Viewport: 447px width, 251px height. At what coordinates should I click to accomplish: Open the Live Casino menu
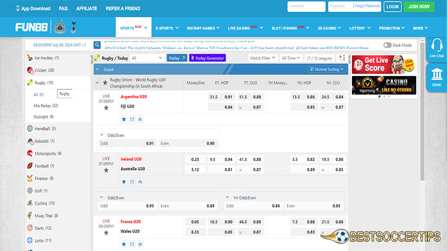coord(245,28)
